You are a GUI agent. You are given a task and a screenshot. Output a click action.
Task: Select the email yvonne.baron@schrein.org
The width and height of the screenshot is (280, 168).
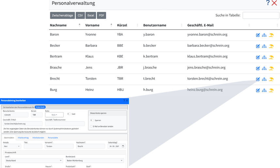(207, 34)
